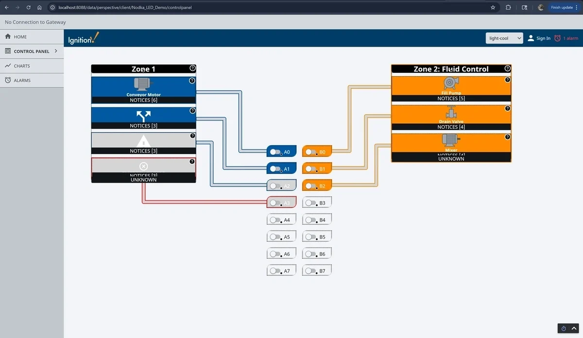Open the HOME page from sidebar
Image resolution: width=583 pixels, height=338 pixels.
32,37
